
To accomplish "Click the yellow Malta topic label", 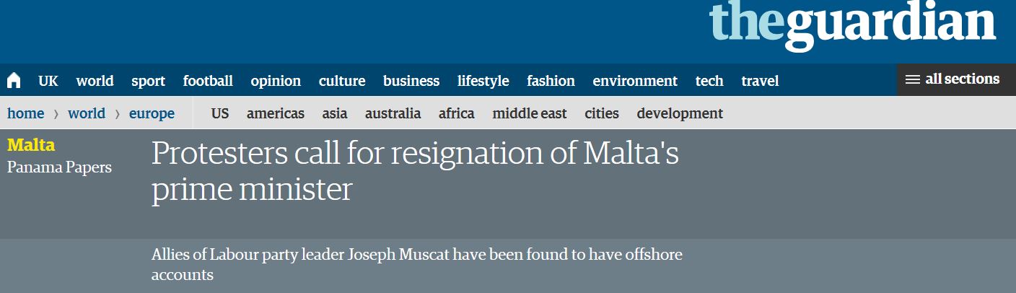I will click(x=31, y=145).
